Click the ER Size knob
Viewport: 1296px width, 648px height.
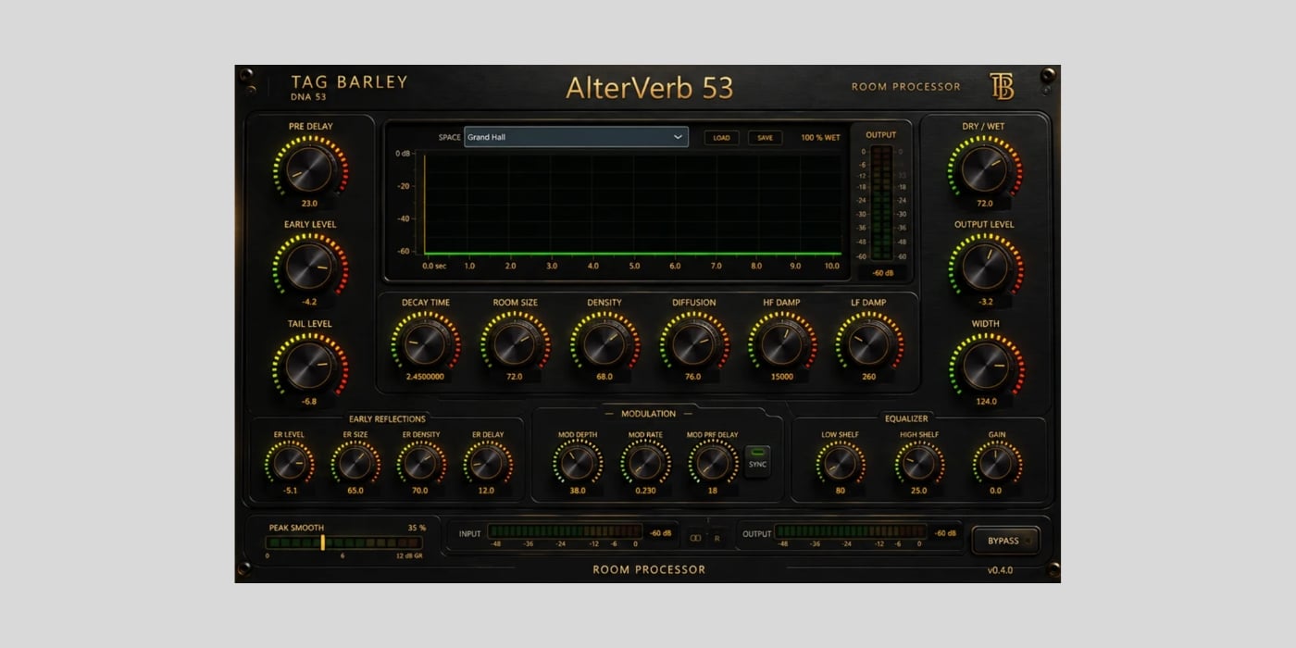click(355, 463)
